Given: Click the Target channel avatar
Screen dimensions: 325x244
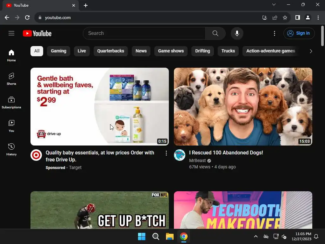Looking at the screenshot, I should click(36, 155).
